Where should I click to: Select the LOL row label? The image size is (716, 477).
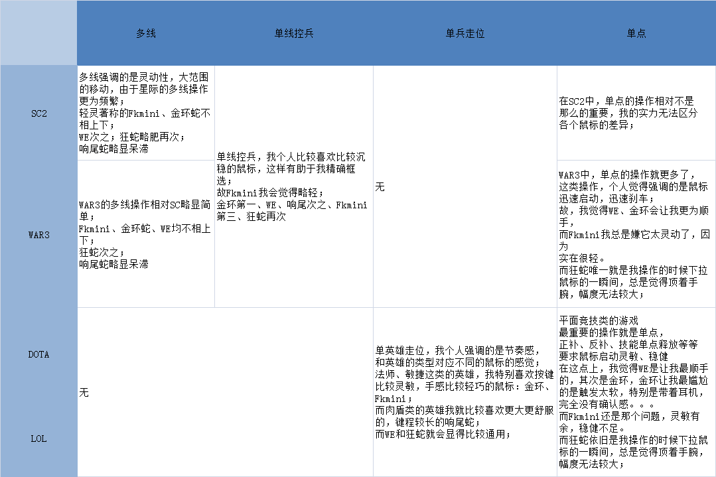38,439
